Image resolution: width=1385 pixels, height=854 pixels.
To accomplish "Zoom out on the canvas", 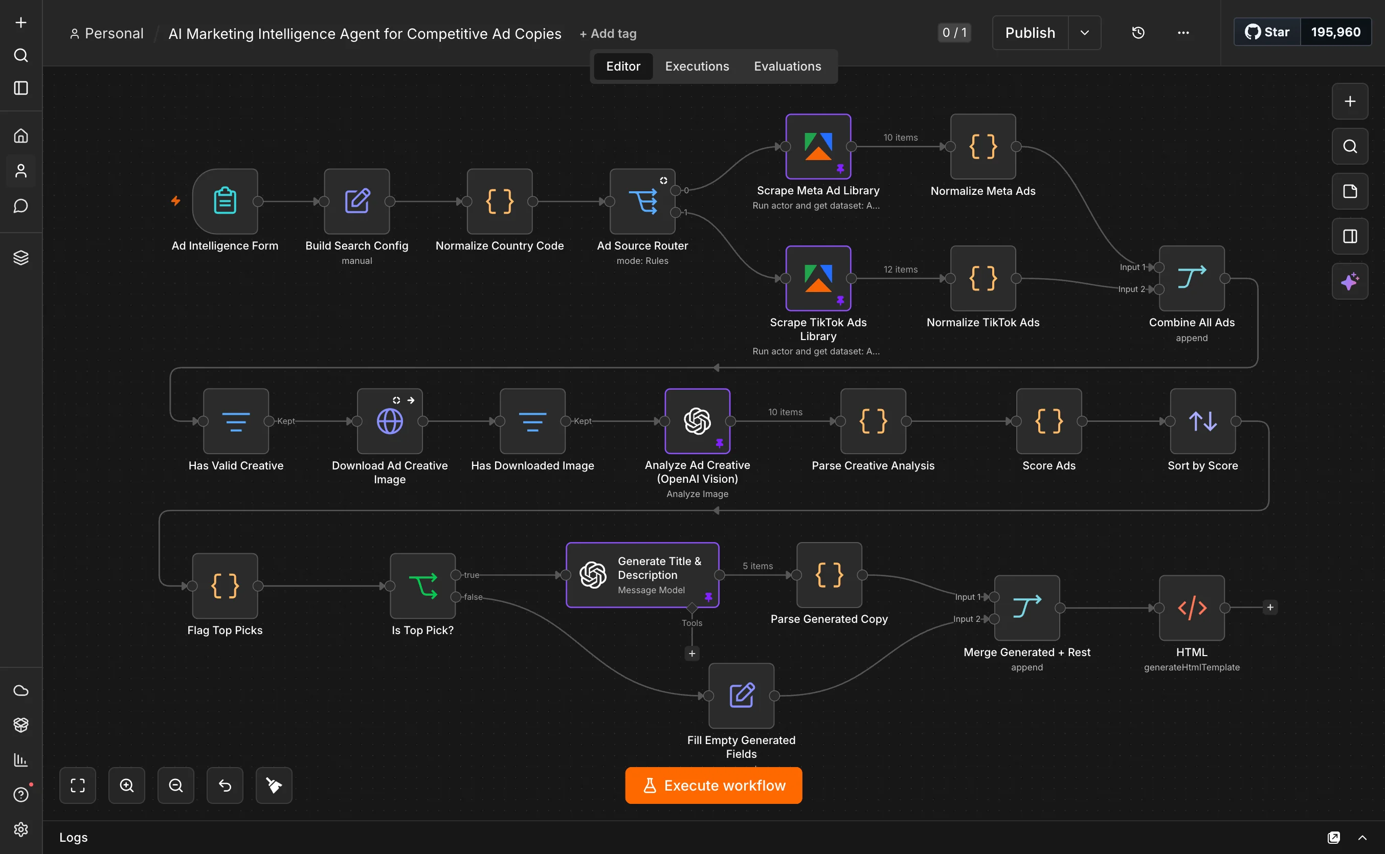I will point(175,785).
